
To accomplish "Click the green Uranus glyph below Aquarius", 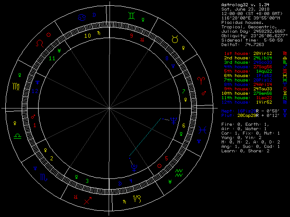I will pos(170,182).
